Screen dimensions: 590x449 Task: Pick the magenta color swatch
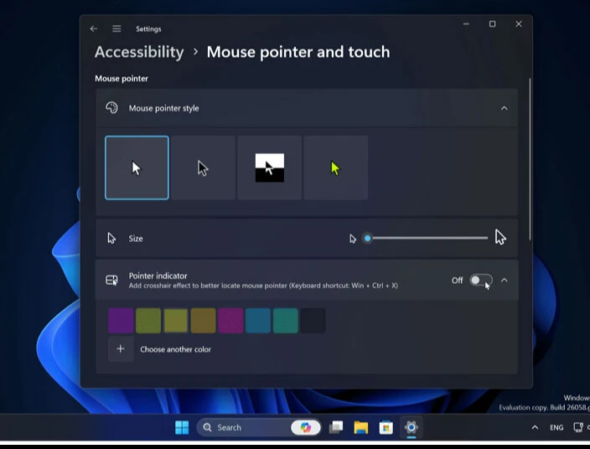[x=230, y=321]
